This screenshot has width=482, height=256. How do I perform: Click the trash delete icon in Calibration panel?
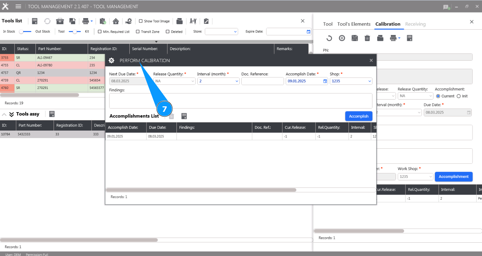point(367,38)
